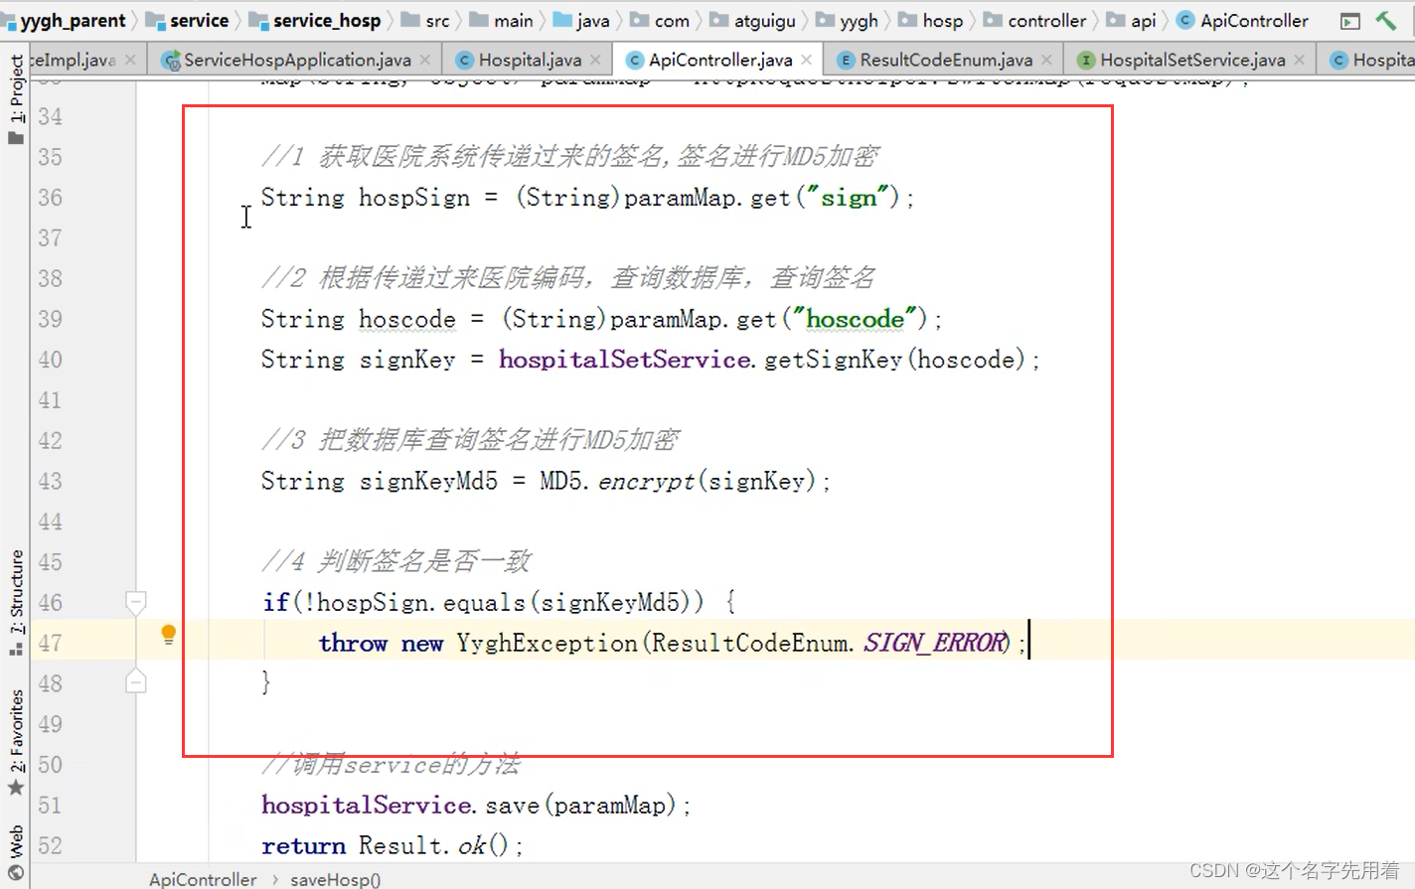
Task: Click the service module in the navigation bar
Action: point(189,21)
